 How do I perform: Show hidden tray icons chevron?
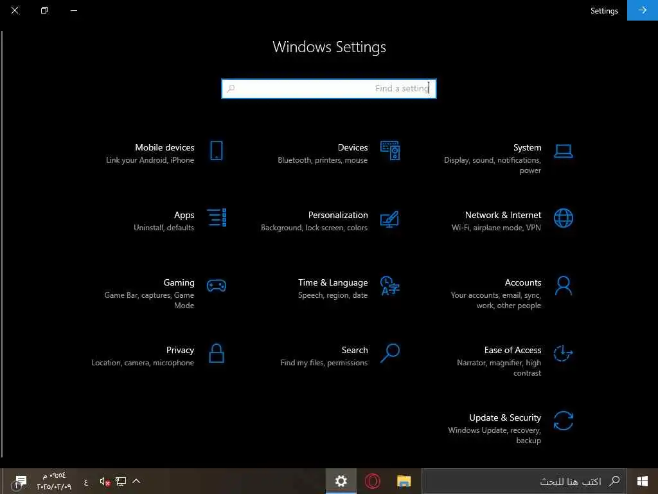tap(136, 481)
